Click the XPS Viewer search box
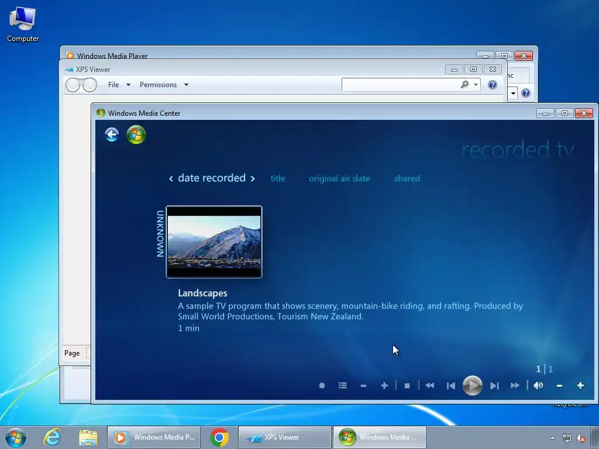Screen dimensions: 599x449 tap(400, 85)
